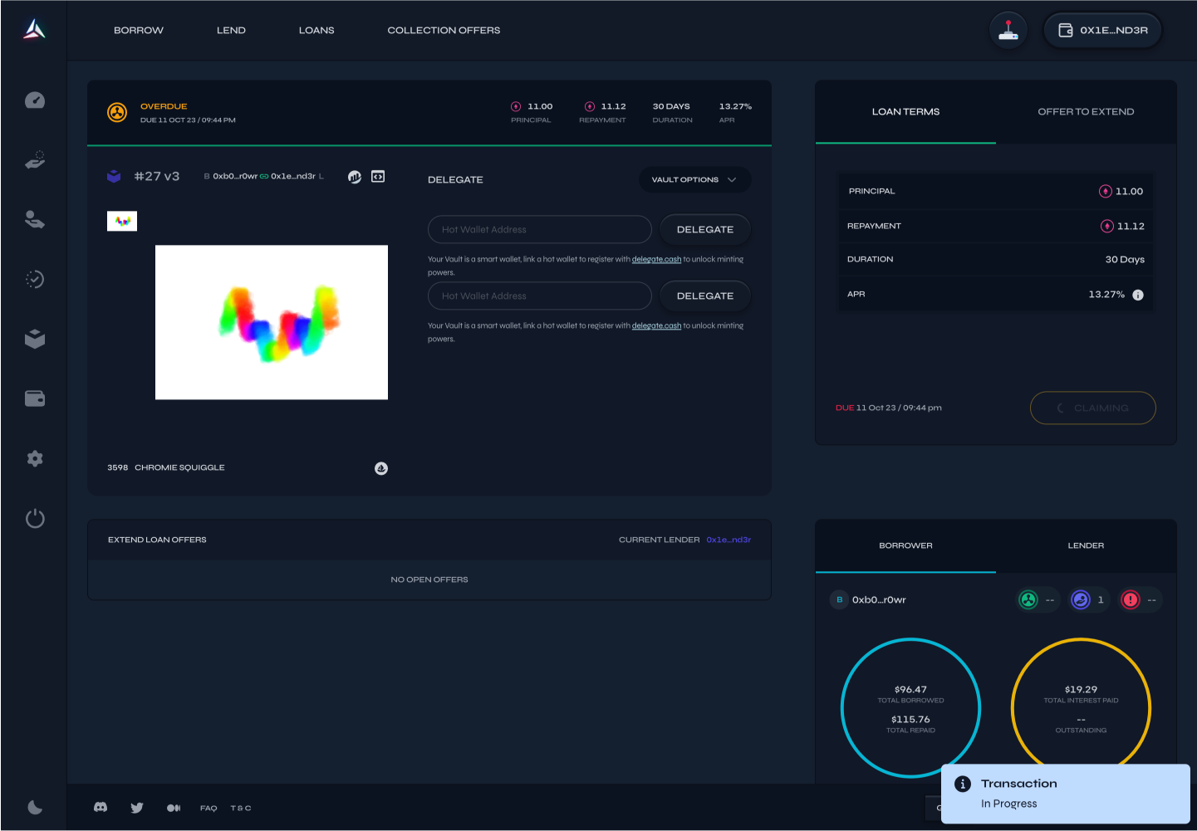Click the power disconnect icon in sidebar

click(x=35, y=519)
